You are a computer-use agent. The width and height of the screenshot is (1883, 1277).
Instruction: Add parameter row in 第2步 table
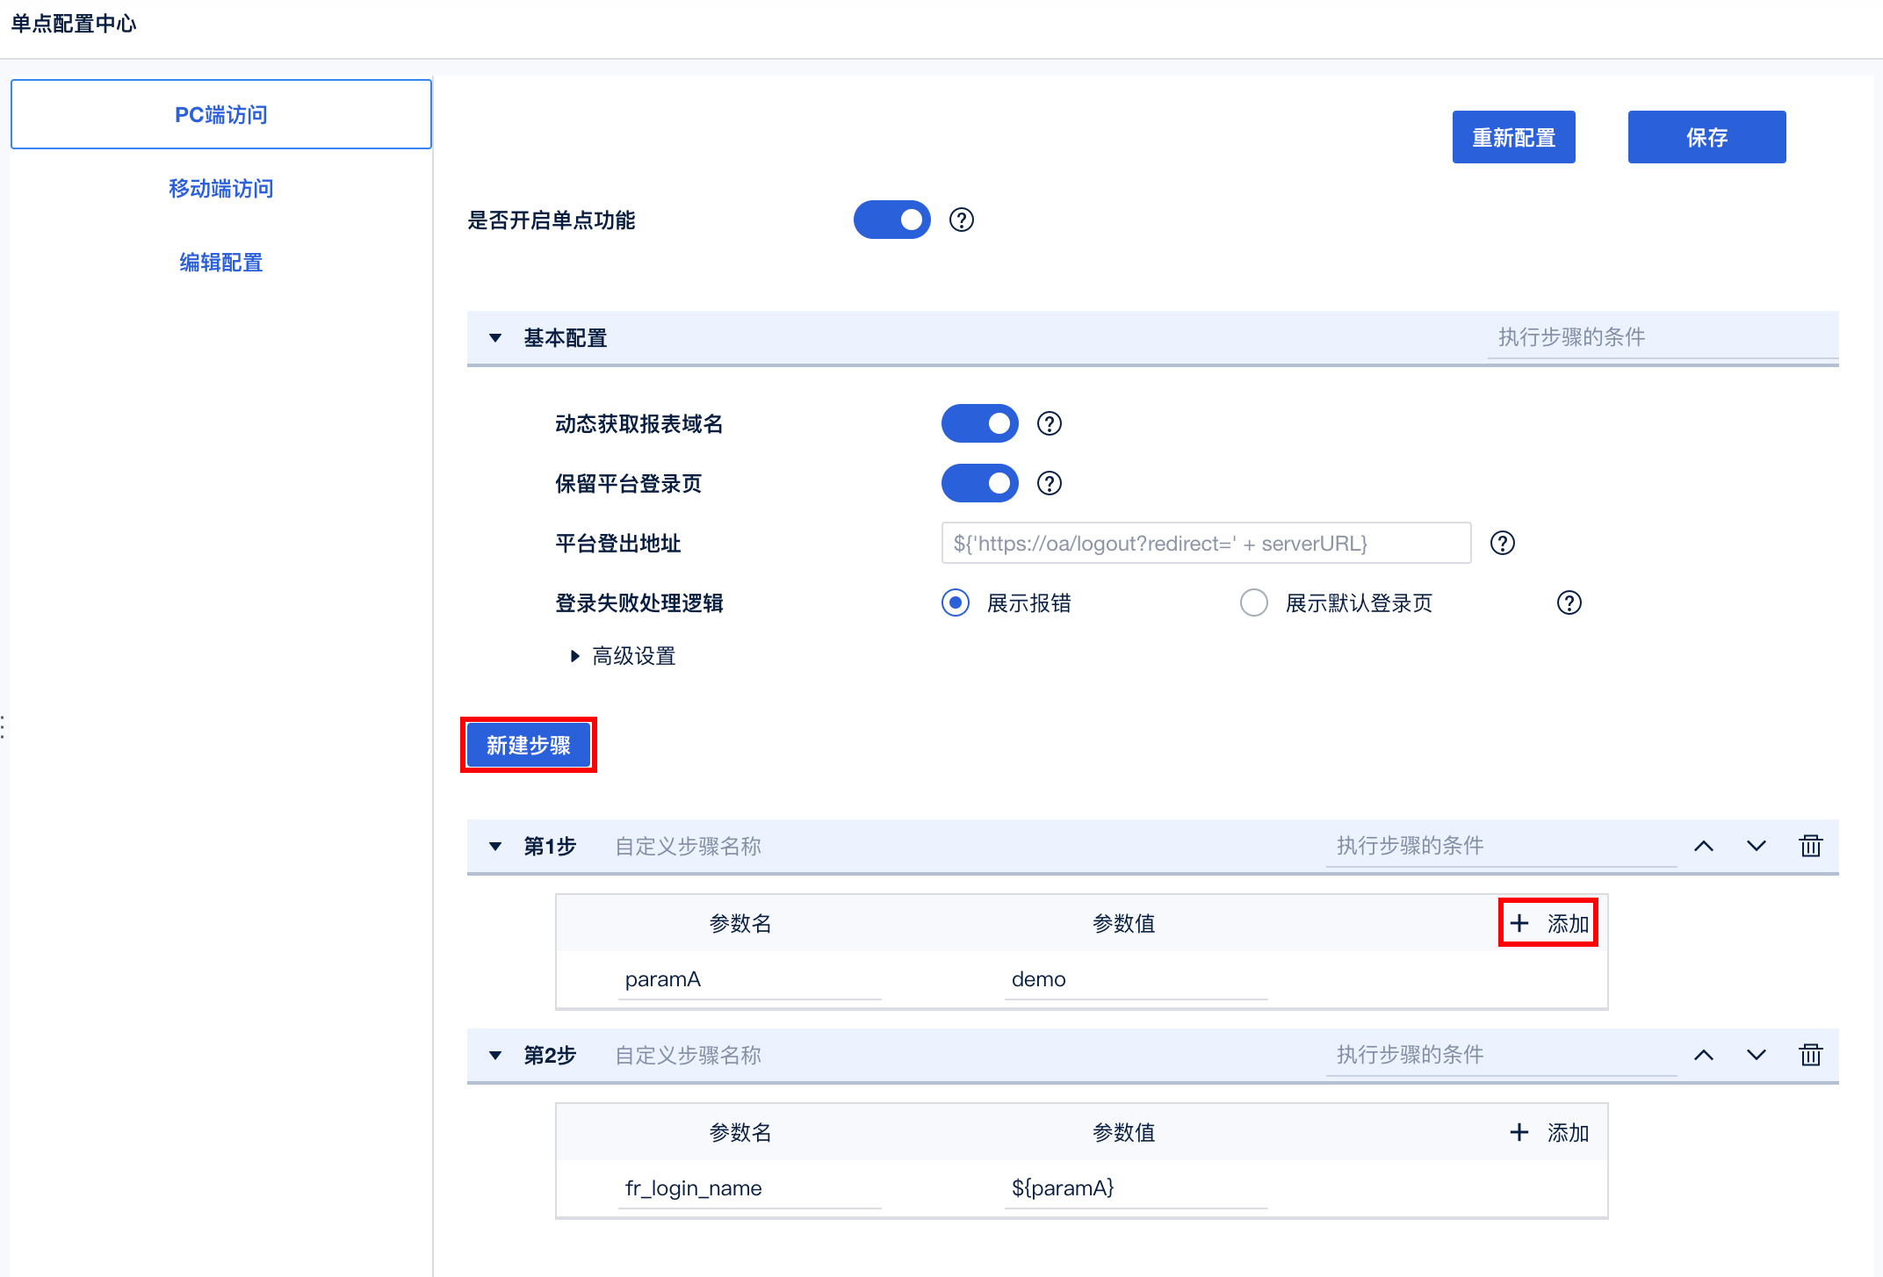pyautogui.click(x=1549, y=1133)
